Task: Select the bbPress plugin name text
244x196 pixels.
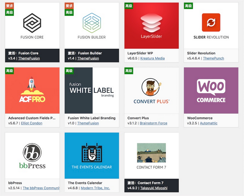Action: (15, 183)
